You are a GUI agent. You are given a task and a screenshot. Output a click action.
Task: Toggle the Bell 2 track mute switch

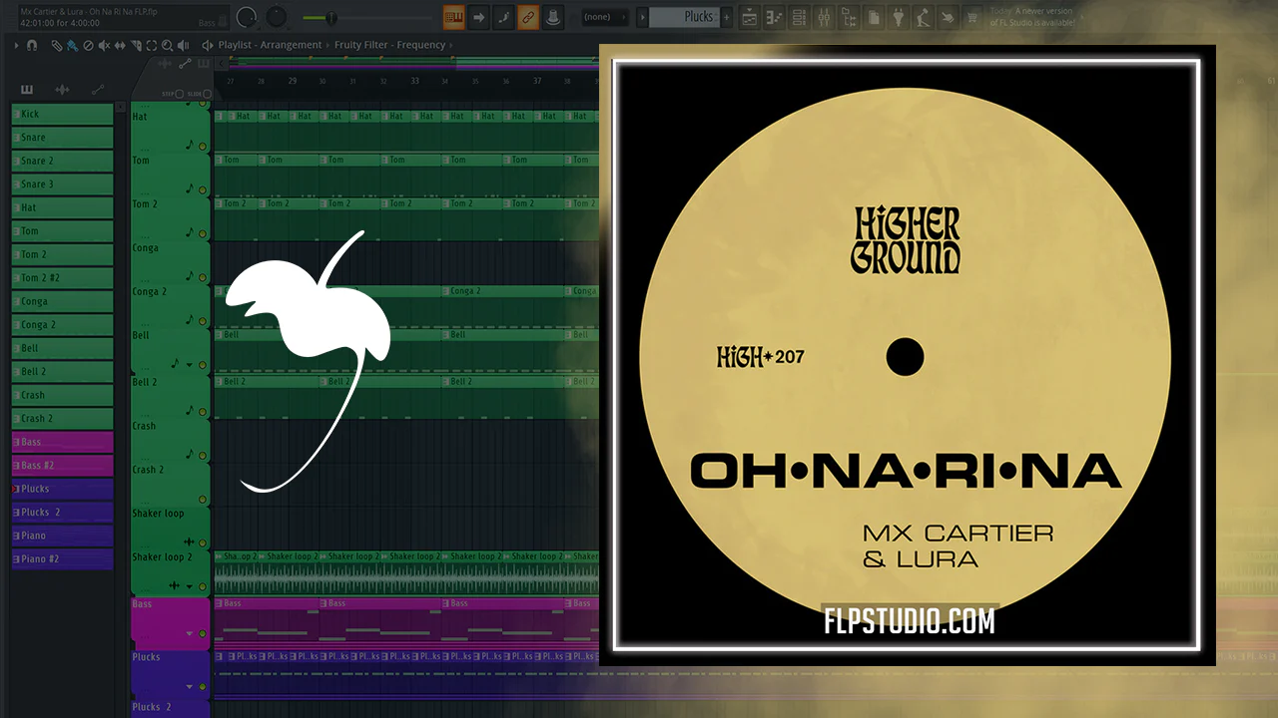point(203,410)
